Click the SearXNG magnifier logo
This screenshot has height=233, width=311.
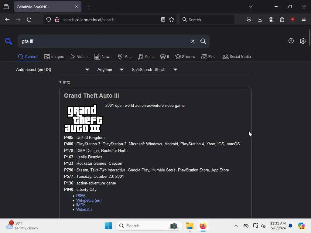pos(9,41)
